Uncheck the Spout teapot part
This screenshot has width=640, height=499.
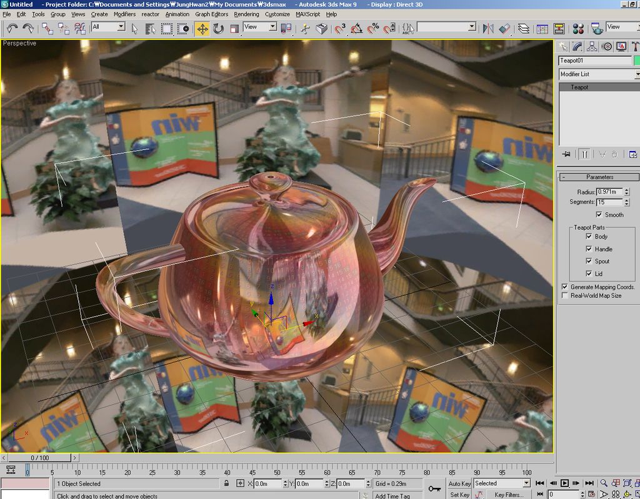[589, 260]
